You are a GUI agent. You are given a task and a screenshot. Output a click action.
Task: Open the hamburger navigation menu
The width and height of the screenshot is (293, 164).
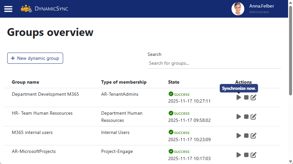pos(8,9)
